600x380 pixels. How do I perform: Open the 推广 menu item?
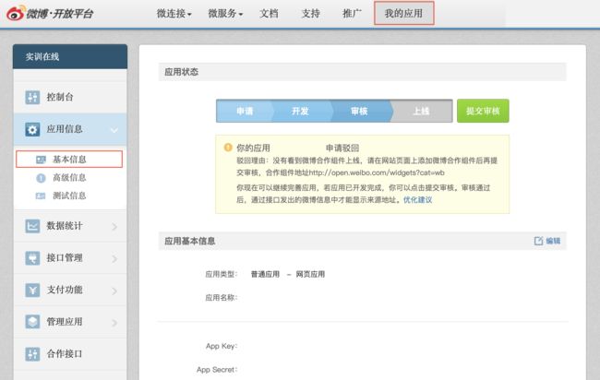pyautogui.click(x=352, y=14)
